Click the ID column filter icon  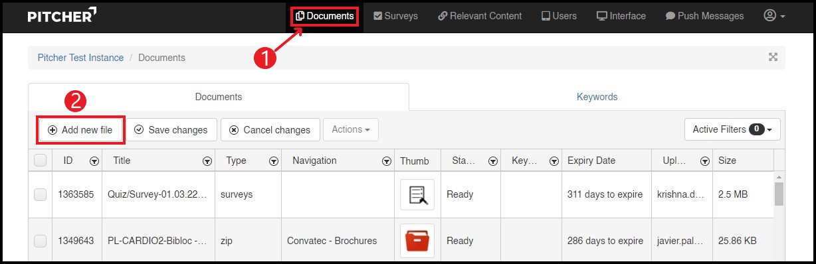94,161
